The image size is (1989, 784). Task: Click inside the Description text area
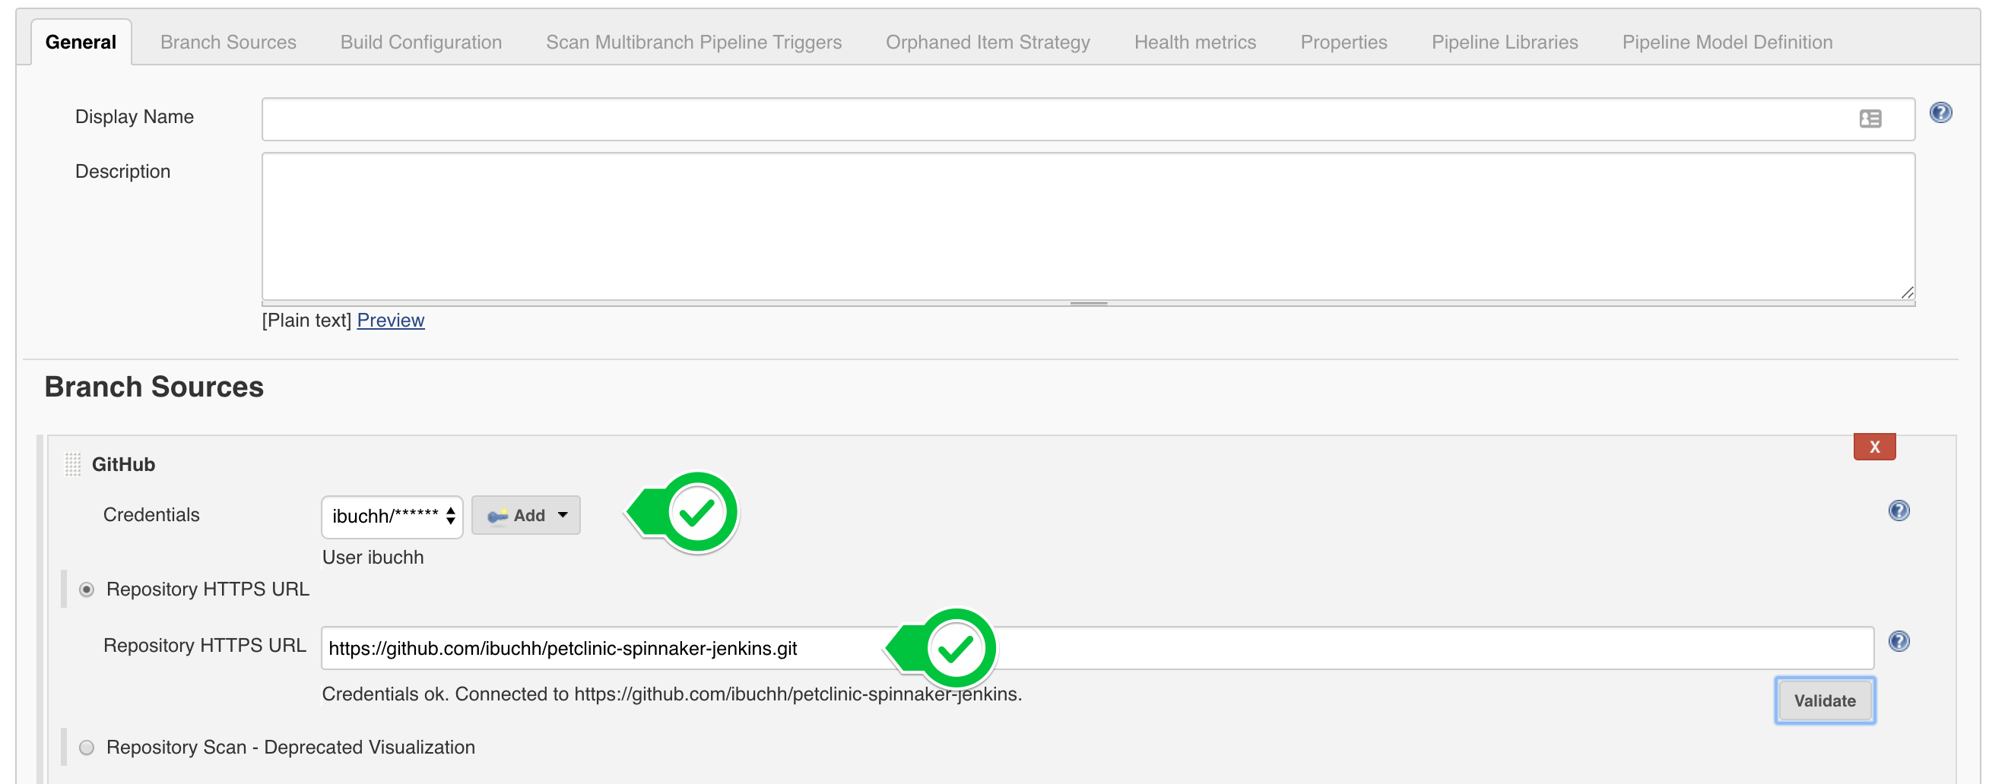click(x=1088, y=226)
